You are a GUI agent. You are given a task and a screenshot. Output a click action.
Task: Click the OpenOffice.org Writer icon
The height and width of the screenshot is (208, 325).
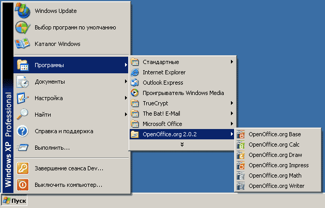coord(241,186)
